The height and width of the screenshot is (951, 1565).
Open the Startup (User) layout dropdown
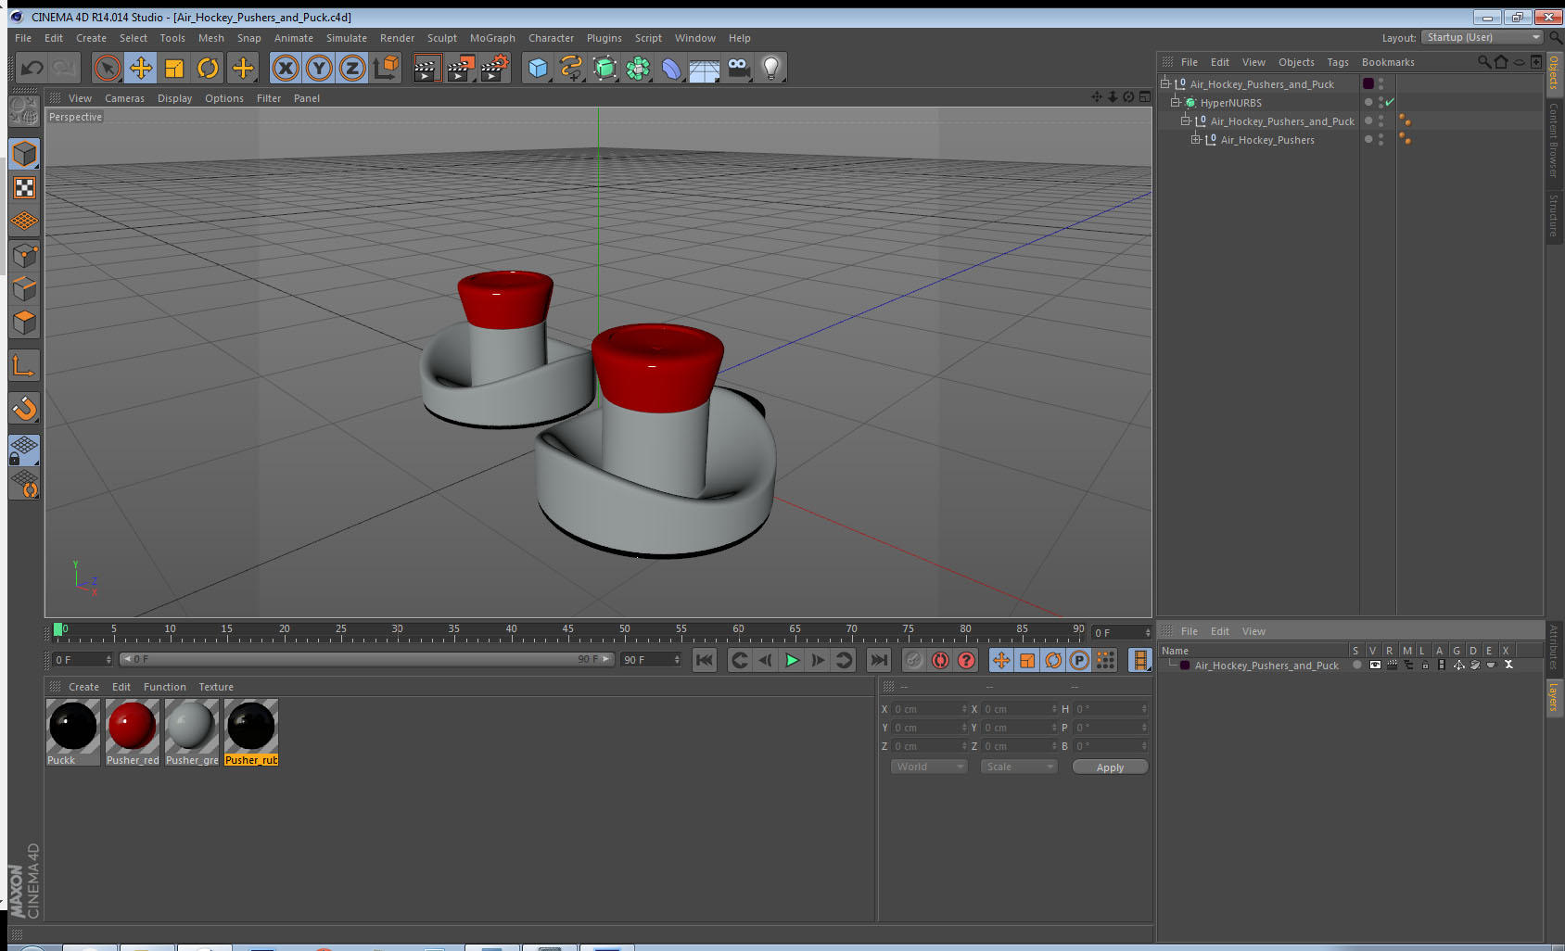(x=1483, y=37)
